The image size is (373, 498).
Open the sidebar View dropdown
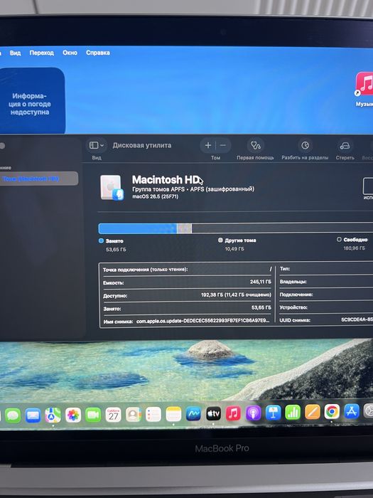(97, 145)
